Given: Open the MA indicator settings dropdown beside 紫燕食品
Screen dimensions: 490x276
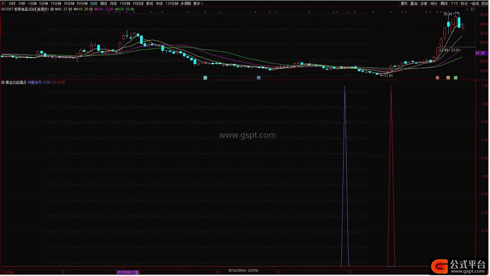Looking at the screenshot, I should (x=52, y=9).
